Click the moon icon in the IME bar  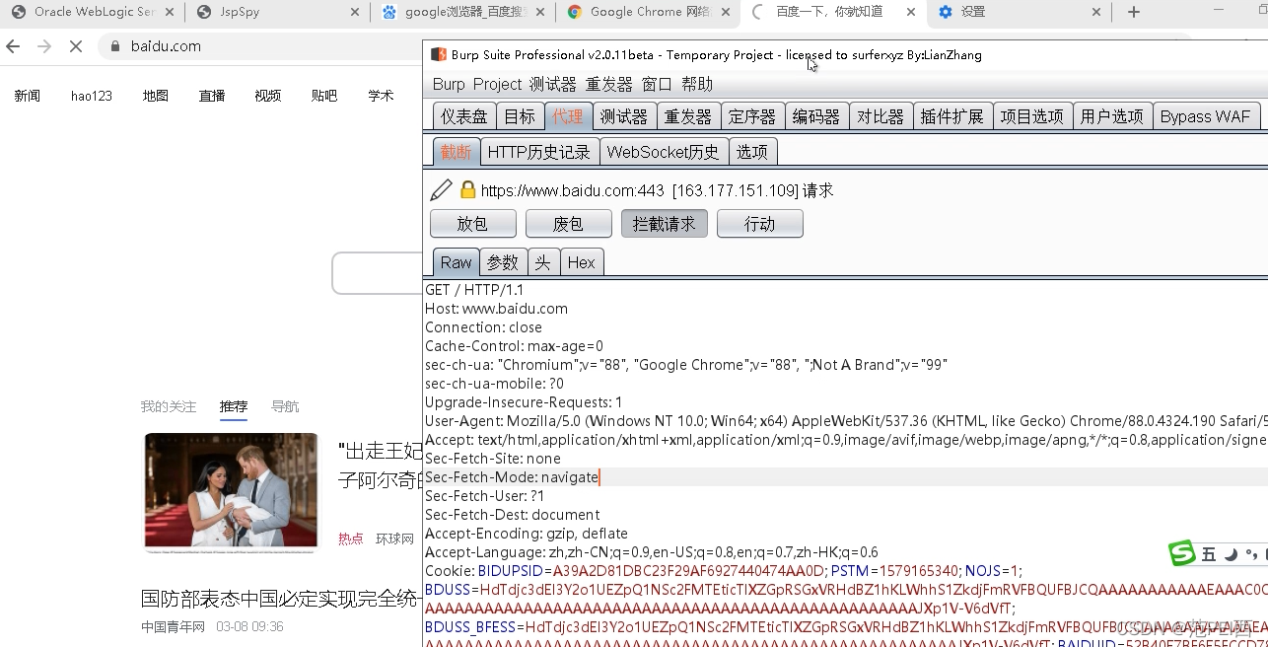1231,555
